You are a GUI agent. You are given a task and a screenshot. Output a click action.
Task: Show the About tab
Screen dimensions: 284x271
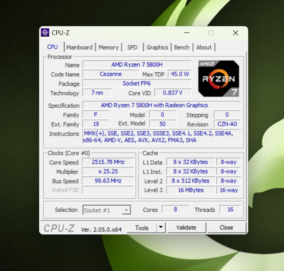[x=204, y=47]
